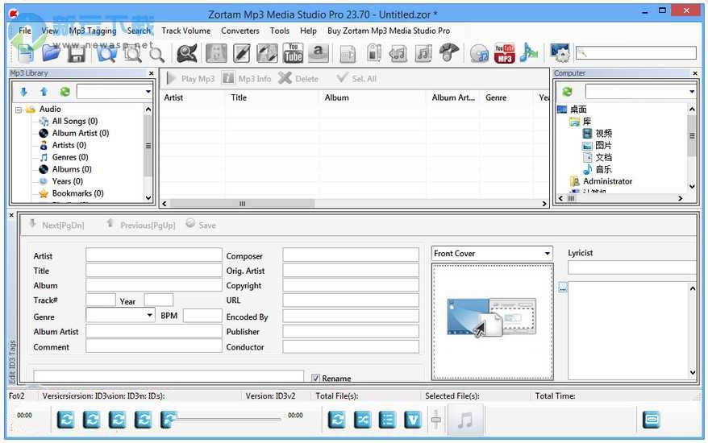This screenshot has height=443, width=708.
Task: Click the YouTube toolbar icon
Action: (x=293, y=53)
